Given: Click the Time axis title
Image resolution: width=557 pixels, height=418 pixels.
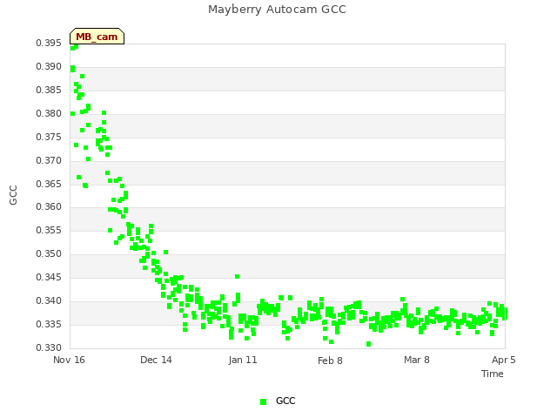Looking at the screenshot, I should pos(493,374).
